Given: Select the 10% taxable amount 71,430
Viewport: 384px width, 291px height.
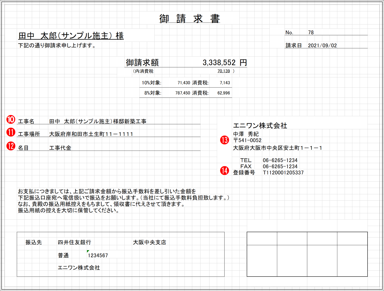Looking at the screenshot, I should 184,83.
